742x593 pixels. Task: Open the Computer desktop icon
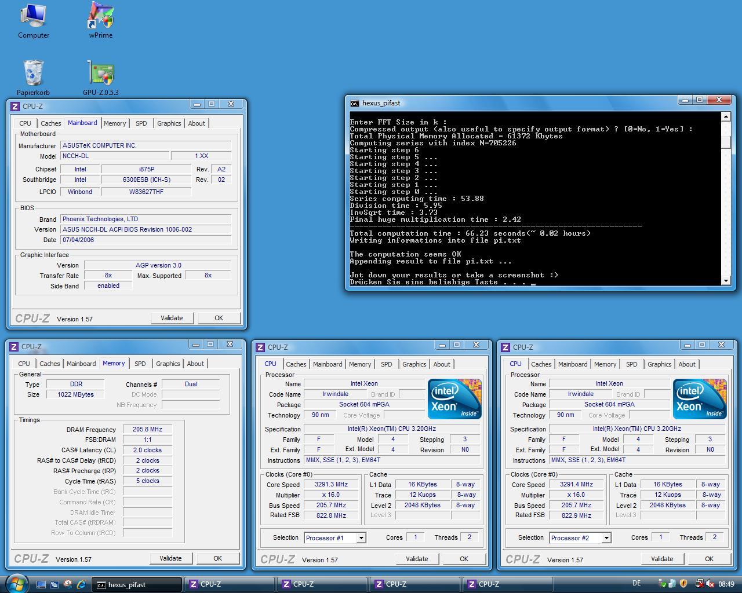(x=33, y=21)
